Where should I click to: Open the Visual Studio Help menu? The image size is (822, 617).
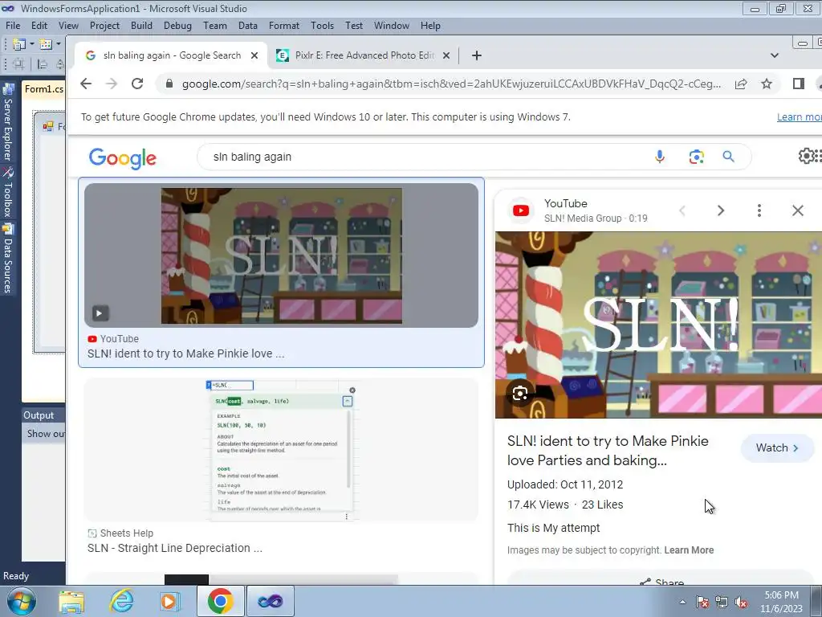pyautogui.click(x=430, y=26)
